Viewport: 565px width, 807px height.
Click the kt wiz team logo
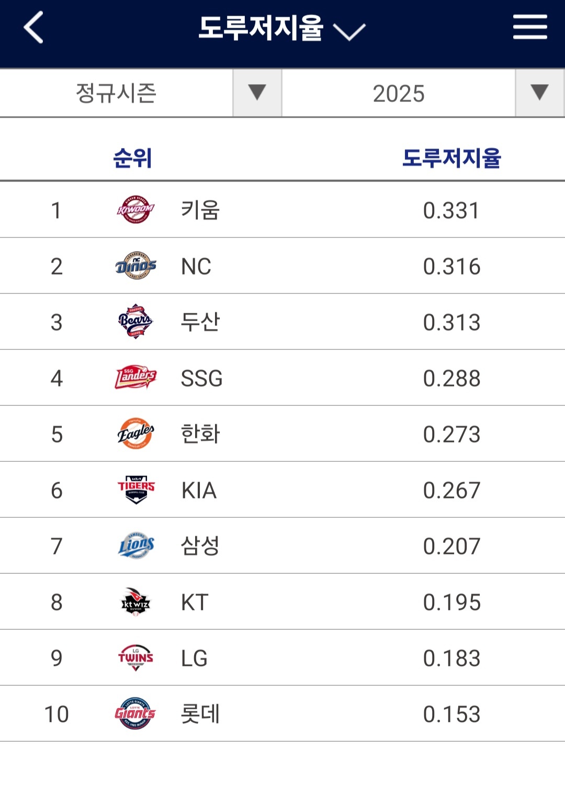pos(135,601)
